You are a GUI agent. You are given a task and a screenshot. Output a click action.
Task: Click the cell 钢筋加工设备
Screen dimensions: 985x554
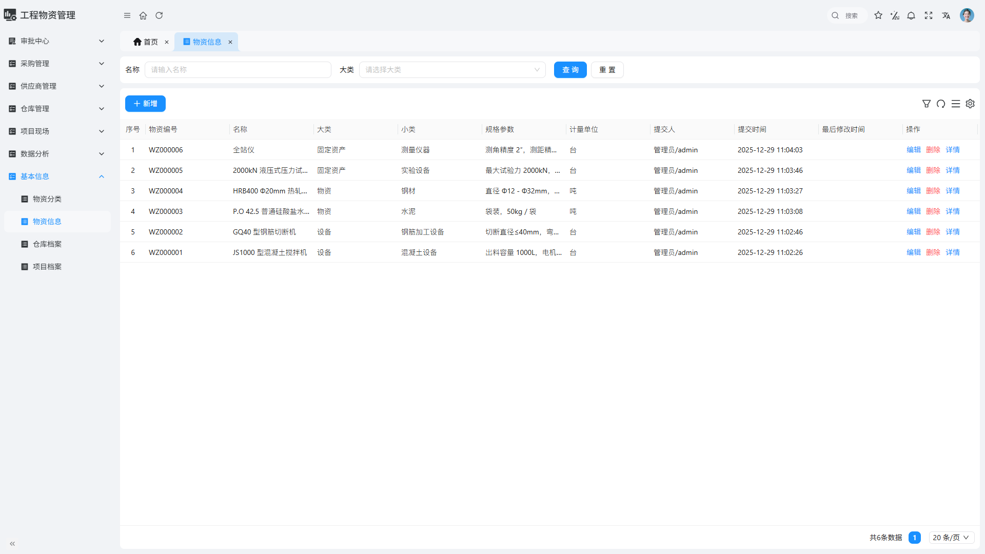423,232
